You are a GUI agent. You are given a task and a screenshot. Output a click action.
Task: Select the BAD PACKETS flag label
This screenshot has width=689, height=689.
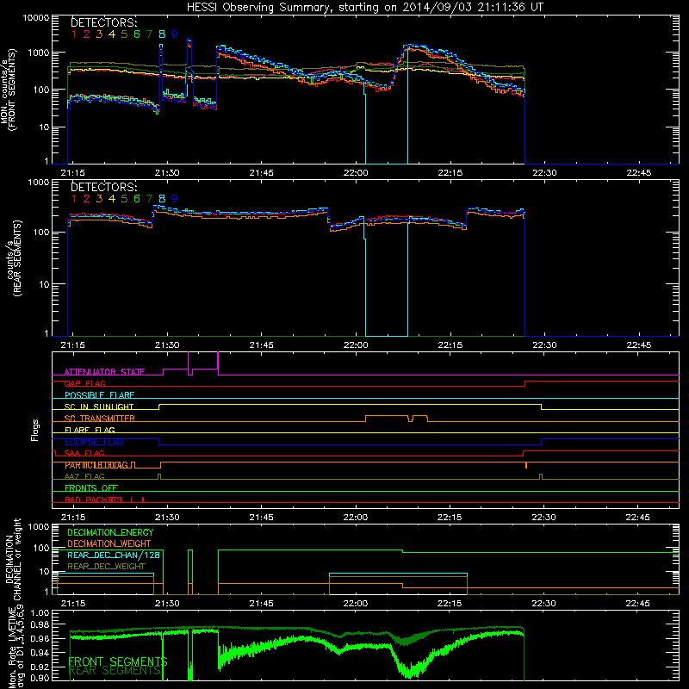[x=94, y=500]
